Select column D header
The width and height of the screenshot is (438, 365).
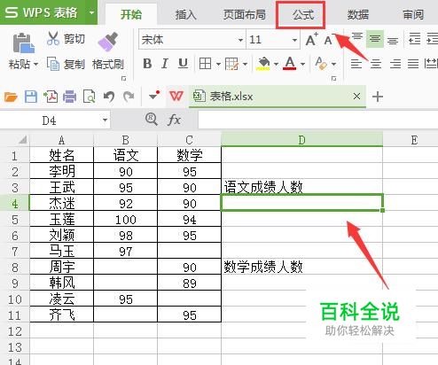click(301, 139)
